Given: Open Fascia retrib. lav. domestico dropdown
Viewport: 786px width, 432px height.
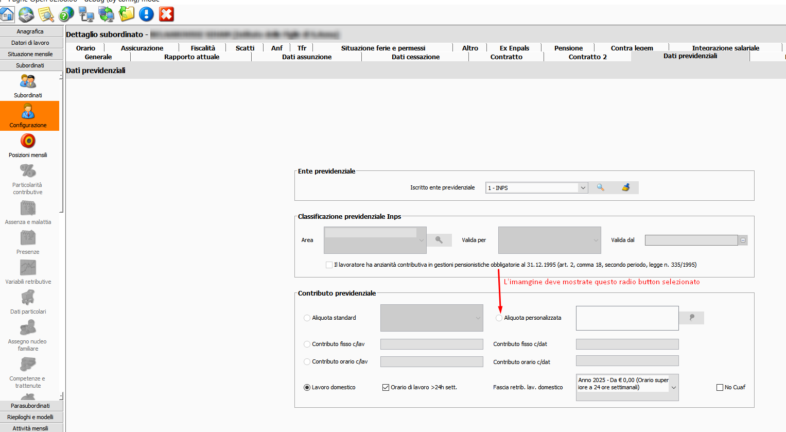Looking at the screenshot, I should (x=673, y=388).
